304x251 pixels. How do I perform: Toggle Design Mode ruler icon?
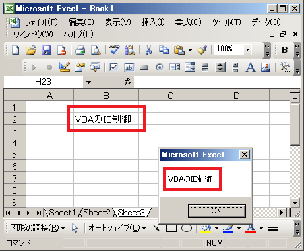tap(65, 67)
